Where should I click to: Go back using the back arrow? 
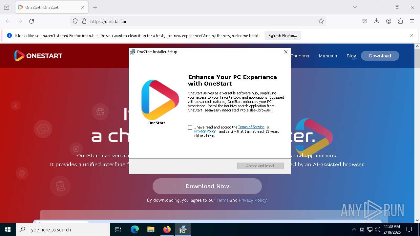click(8, 21)
